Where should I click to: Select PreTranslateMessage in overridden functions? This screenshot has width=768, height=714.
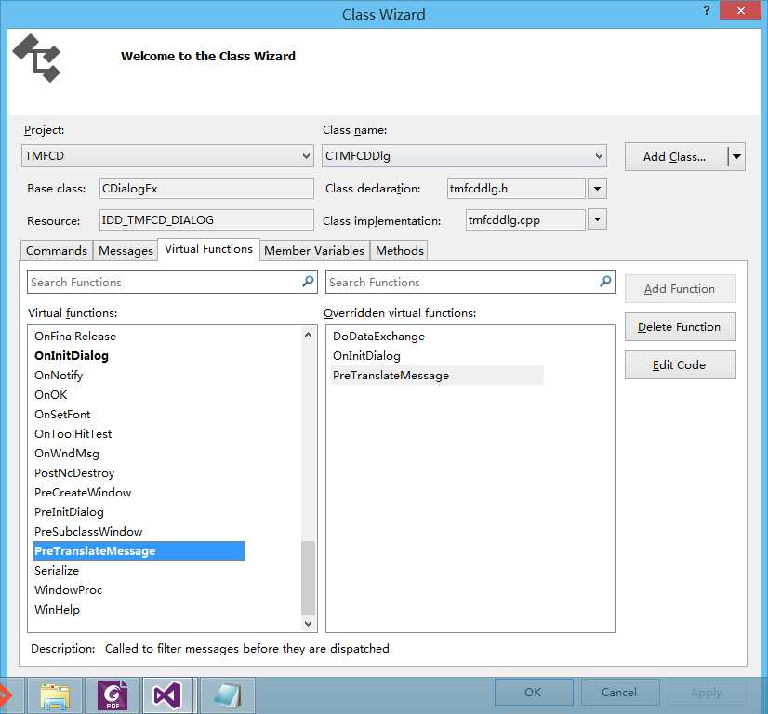[437, 376]
